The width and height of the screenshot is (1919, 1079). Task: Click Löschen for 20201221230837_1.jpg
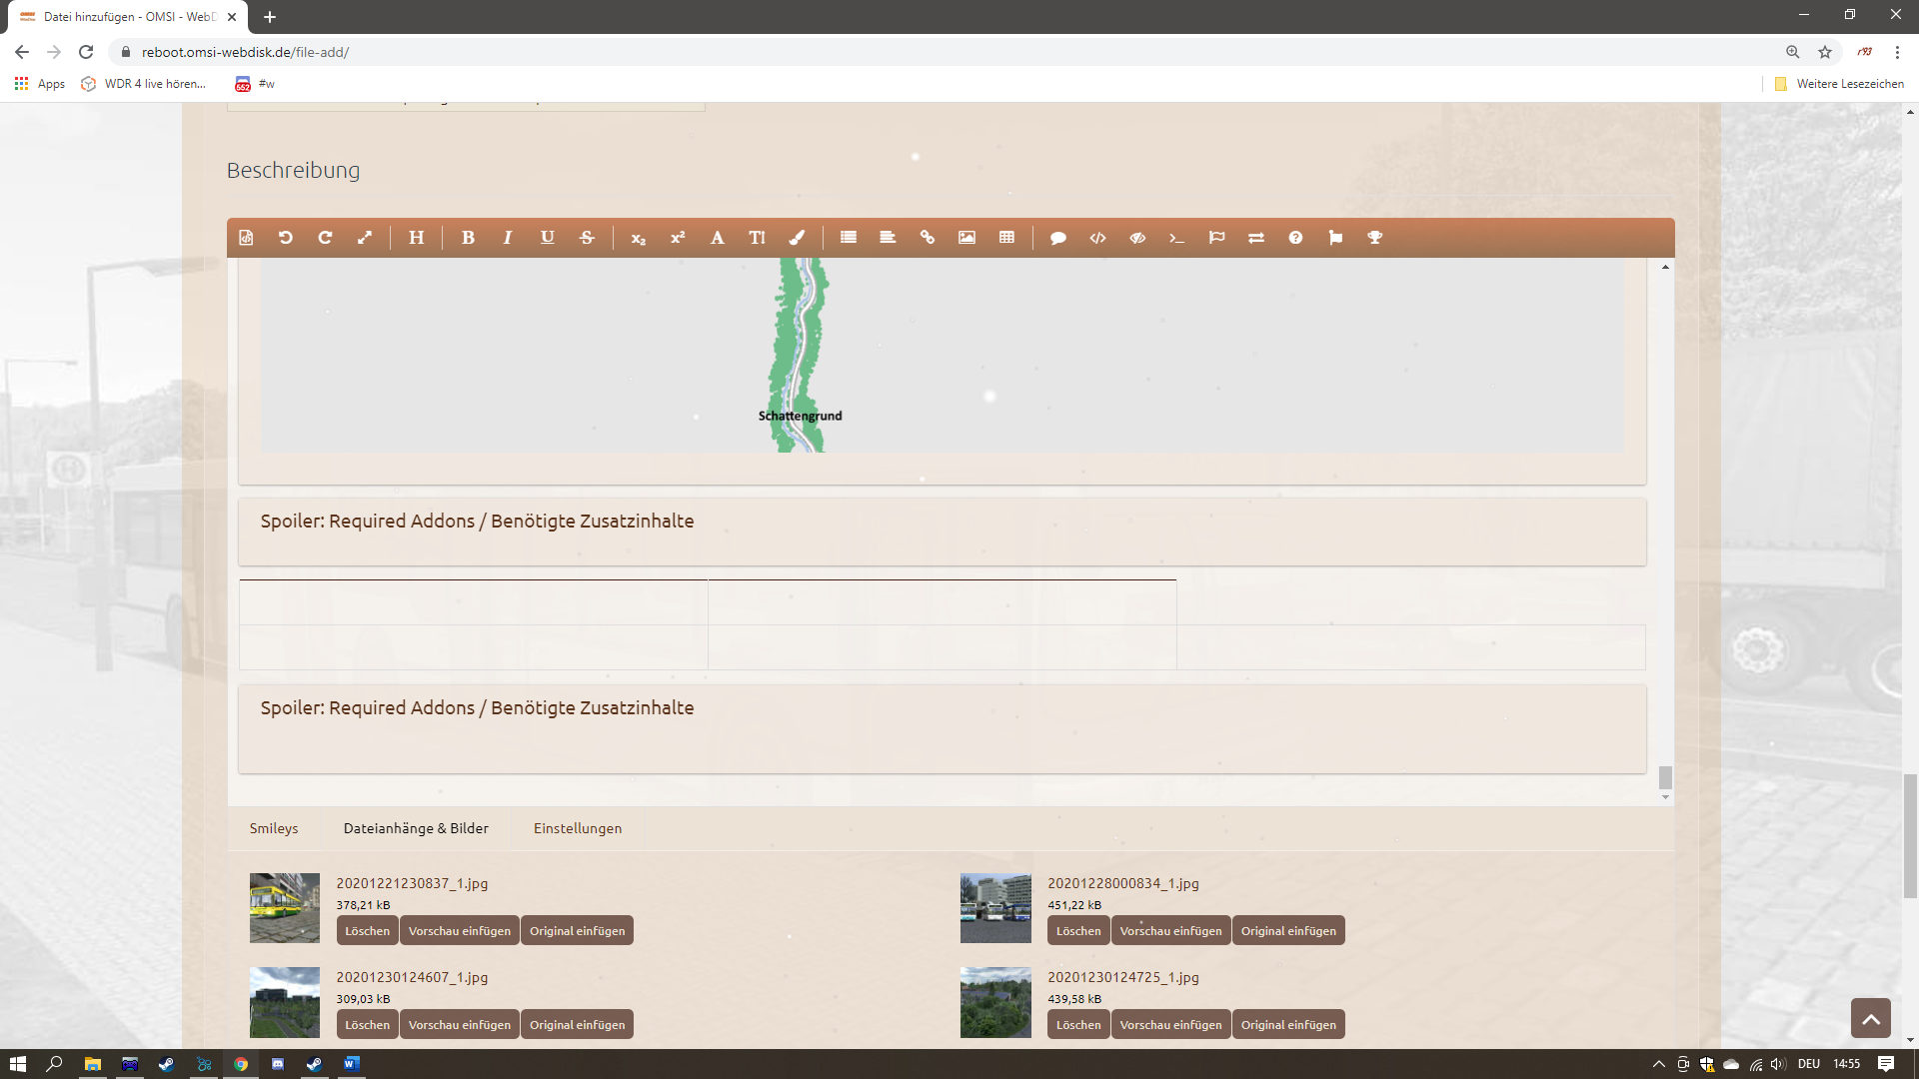(367, 931)
